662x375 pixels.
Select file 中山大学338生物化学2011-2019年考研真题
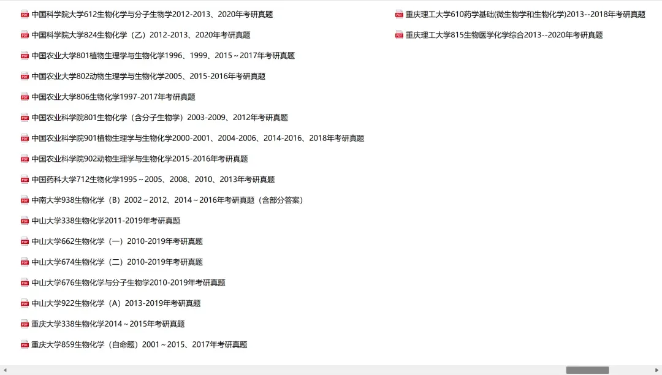tap(105, 221)
